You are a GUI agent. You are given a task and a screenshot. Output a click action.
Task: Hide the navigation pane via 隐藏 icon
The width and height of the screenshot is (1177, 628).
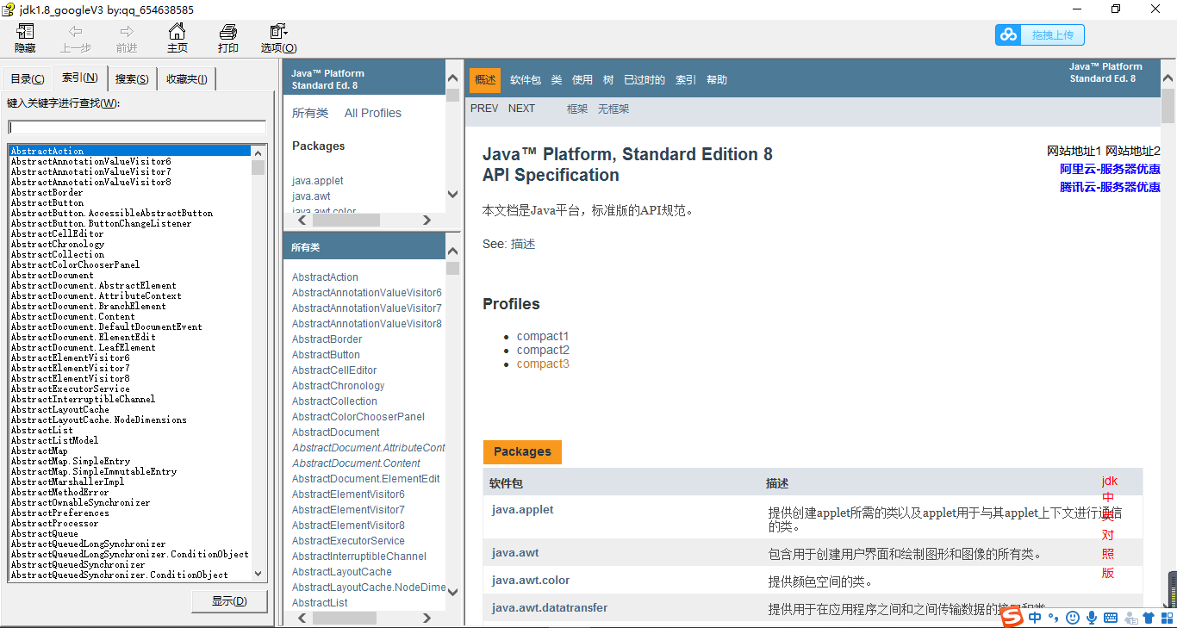24,38
